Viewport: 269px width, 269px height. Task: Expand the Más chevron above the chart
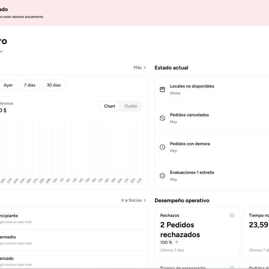pyautogui.click(x=145, y=67)
